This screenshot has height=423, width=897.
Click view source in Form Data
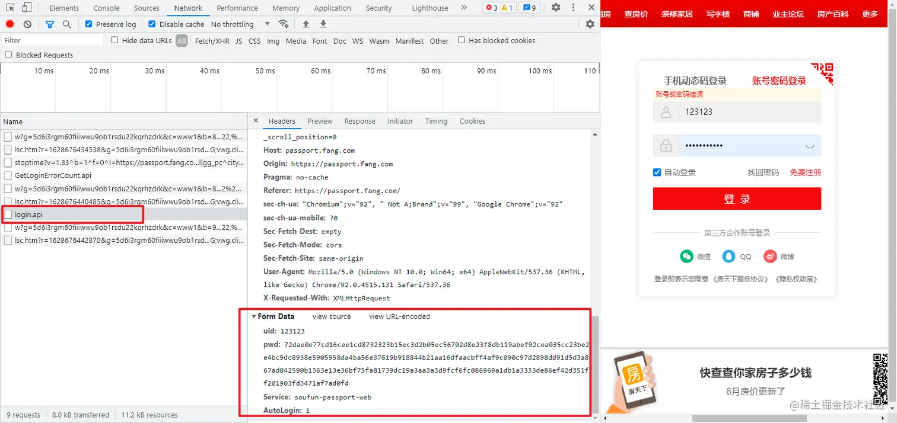click(x=332, y=316)
